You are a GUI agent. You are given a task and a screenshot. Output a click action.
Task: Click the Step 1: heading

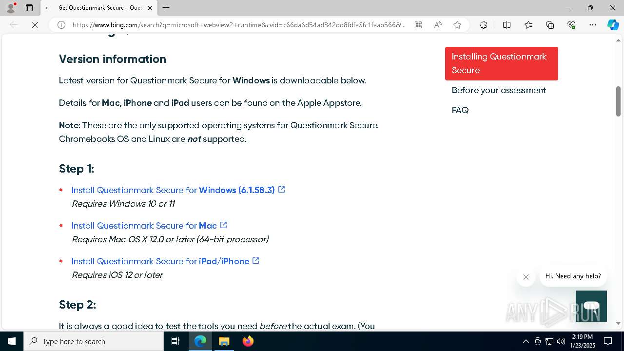coord(77,169)
